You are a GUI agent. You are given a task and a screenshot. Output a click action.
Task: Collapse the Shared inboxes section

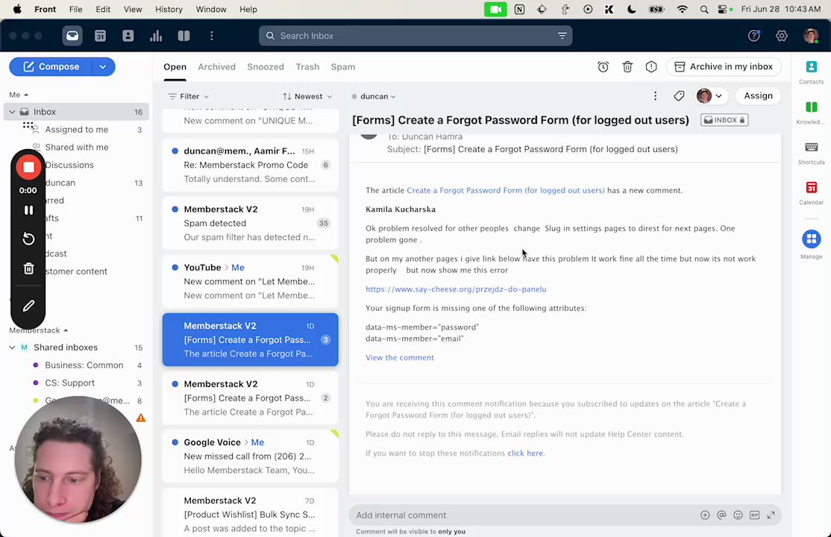[12, 348]
